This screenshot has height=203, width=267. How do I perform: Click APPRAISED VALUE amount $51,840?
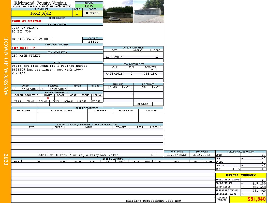coord(259,191)
